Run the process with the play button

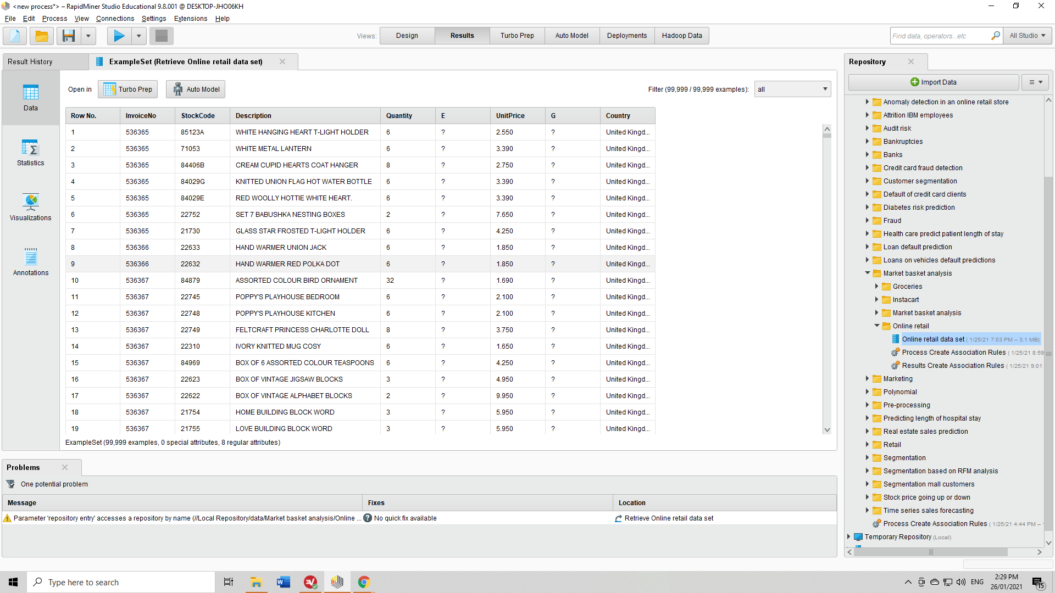click(119, 36)
